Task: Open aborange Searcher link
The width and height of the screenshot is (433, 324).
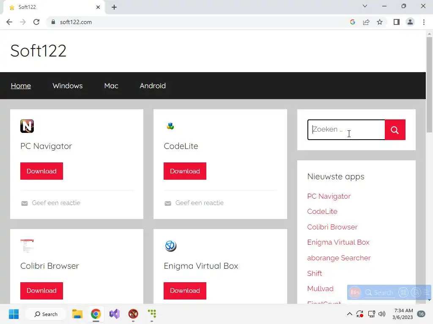Action: pyautogui.click(x=339, y=258)
